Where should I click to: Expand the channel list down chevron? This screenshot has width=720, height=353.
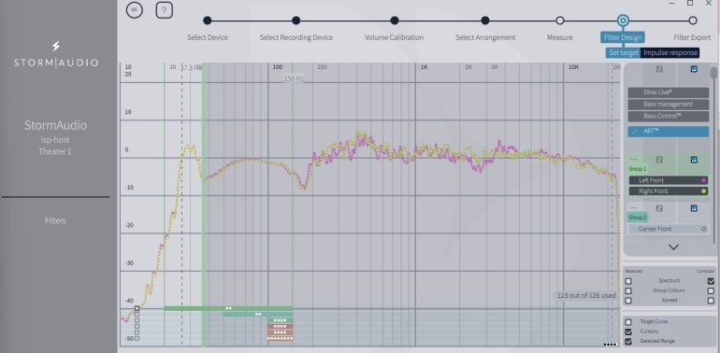[x=673, y=247]
